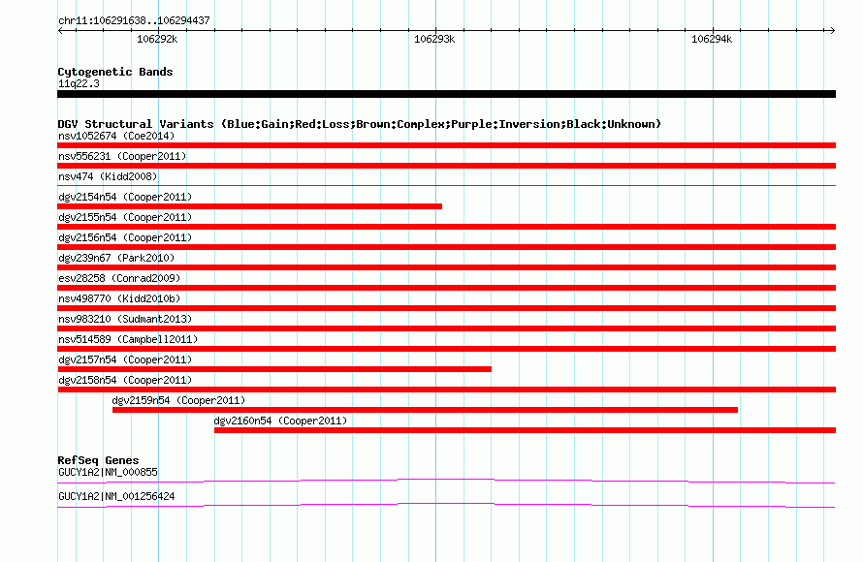Image resolution: width=863 pixels, height=562 pixels.
Task: Click the red bar for dgv239n67
Action: [x=446, y=267]
